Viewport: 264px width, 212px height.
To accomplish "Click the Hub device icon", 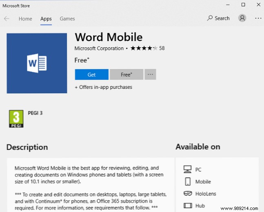I will (188, 205).
